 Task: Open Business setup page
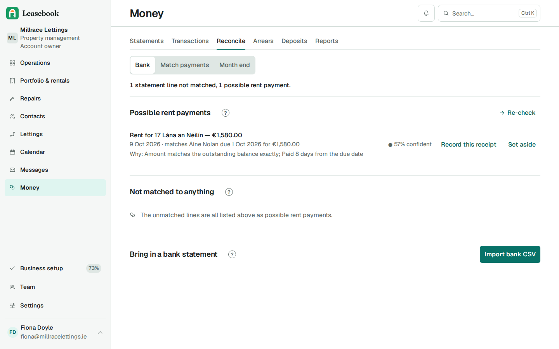click(55, 268)
